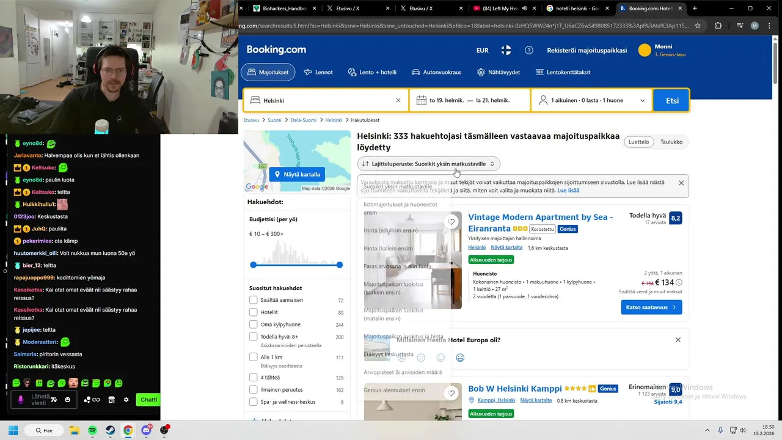Check the 4 tähteä filter
This screenshot has width=782, height=440.
pos(254,378)
